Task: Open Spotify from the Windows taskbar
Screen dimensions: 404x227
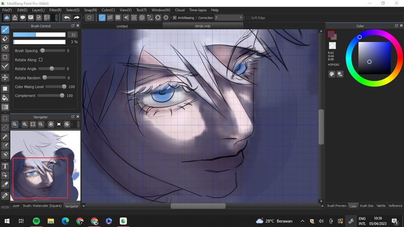Action: tap(36, 221)
